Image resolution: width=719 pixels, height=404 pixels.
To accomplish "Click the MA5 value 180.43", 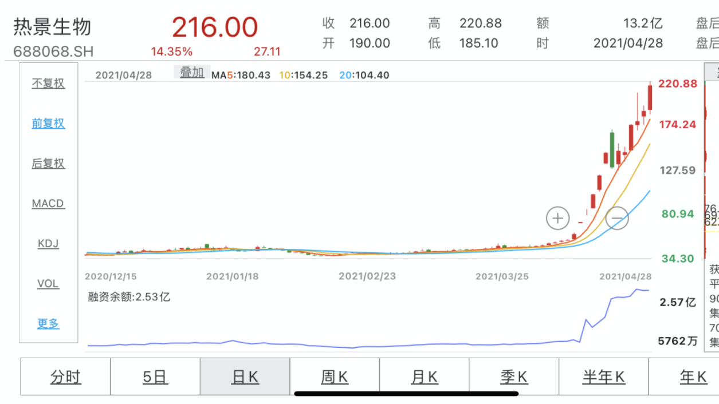I will [x=254, y=75].
